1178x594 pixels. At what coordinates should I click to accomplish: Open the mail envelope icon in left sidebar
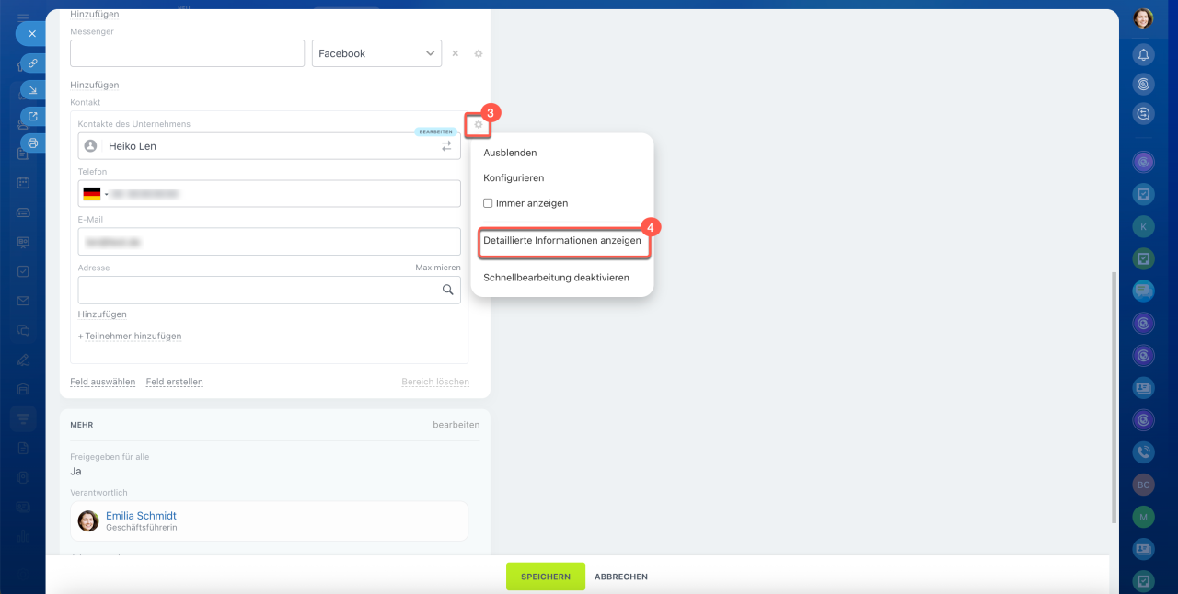coord(23,301)
